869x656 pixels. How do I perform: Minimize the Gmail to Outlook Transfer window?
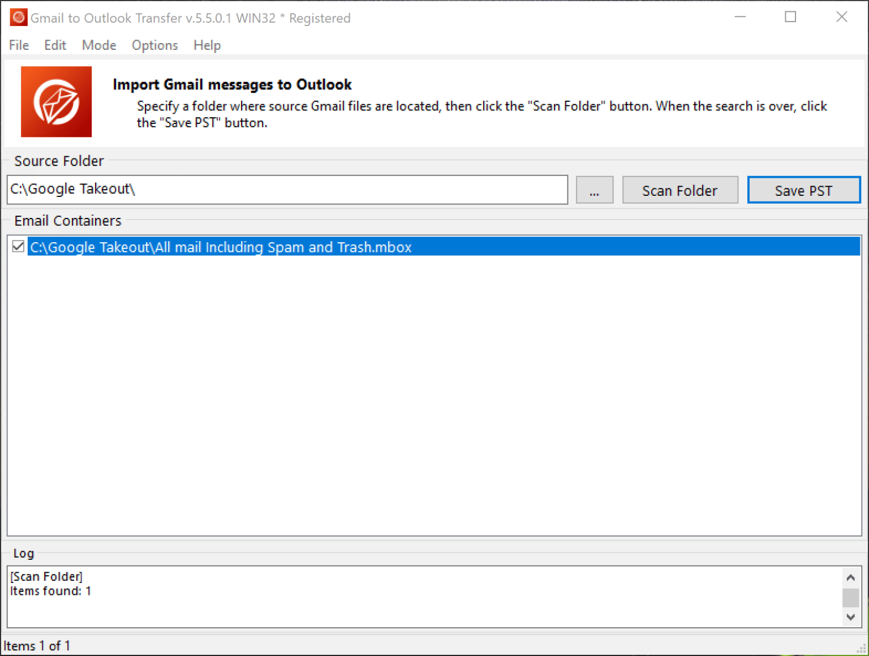(x=740, y=17)
